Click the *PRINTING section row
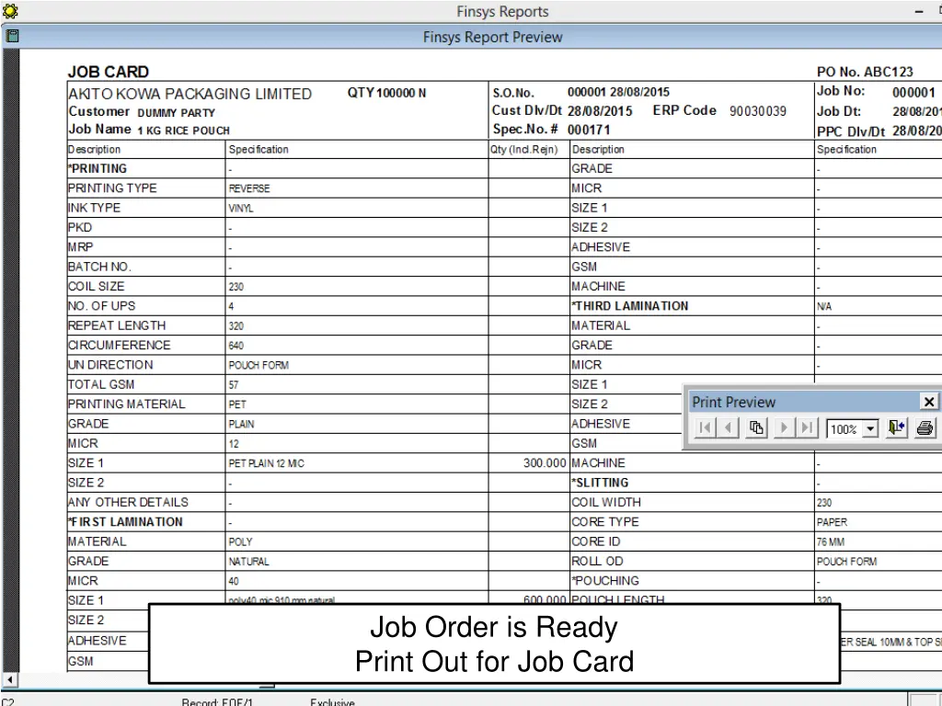942x706 pixels. pyautogui.click(x=98, y=169)
